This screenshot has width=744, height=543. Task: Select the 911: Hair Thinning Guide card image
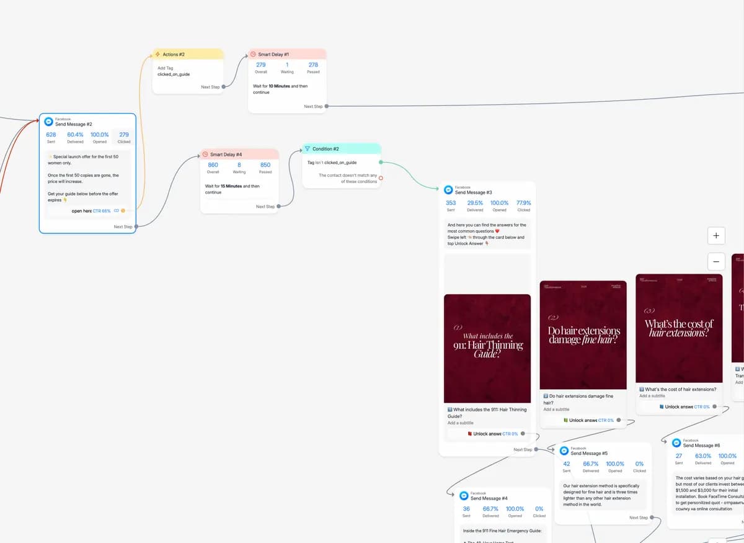click(487, 349)
